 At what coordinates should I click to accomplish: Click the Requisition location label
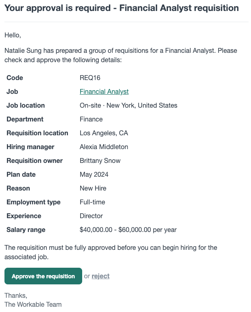click(x=37, y=133)
